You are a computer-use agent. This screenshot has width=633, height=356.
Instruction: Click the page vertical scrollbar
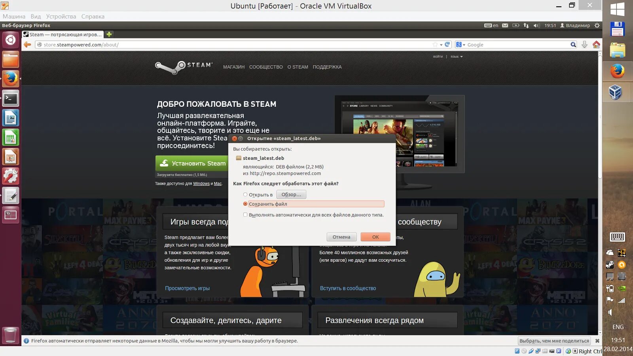(x=600, y=116)
